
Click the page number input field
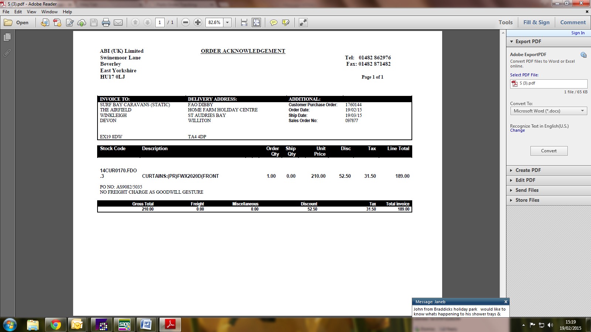(160, 23)
